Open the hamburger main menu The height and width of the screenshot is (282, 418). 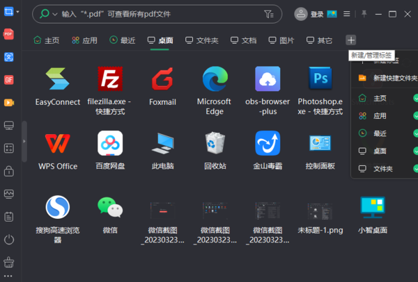(x=346, y=14)
